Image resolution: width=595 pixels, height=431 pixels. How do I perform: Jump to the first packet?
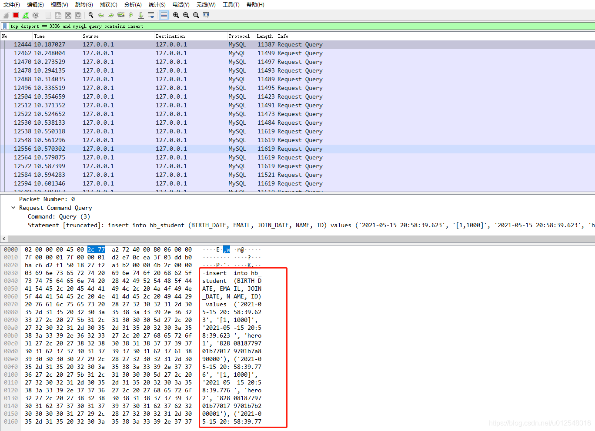tap(131, 15)
